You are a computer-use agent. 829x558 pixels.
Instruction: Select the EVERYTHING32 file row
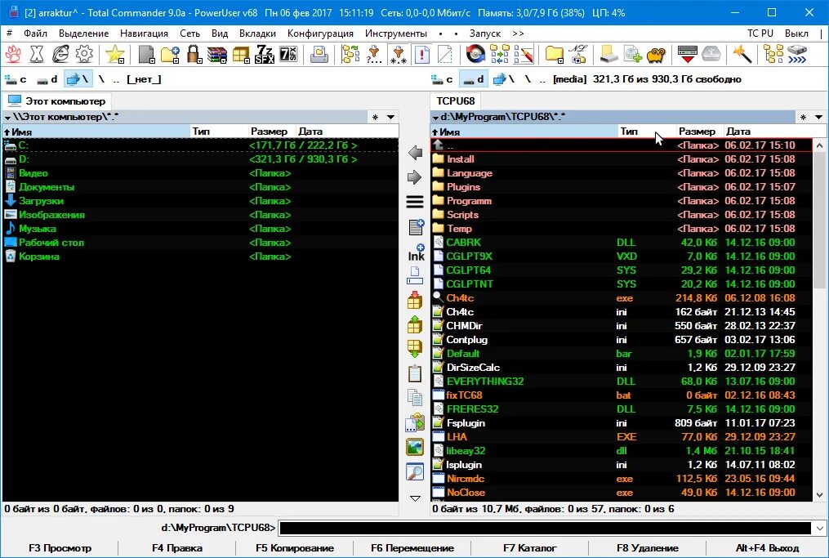[x=622, y=382]
